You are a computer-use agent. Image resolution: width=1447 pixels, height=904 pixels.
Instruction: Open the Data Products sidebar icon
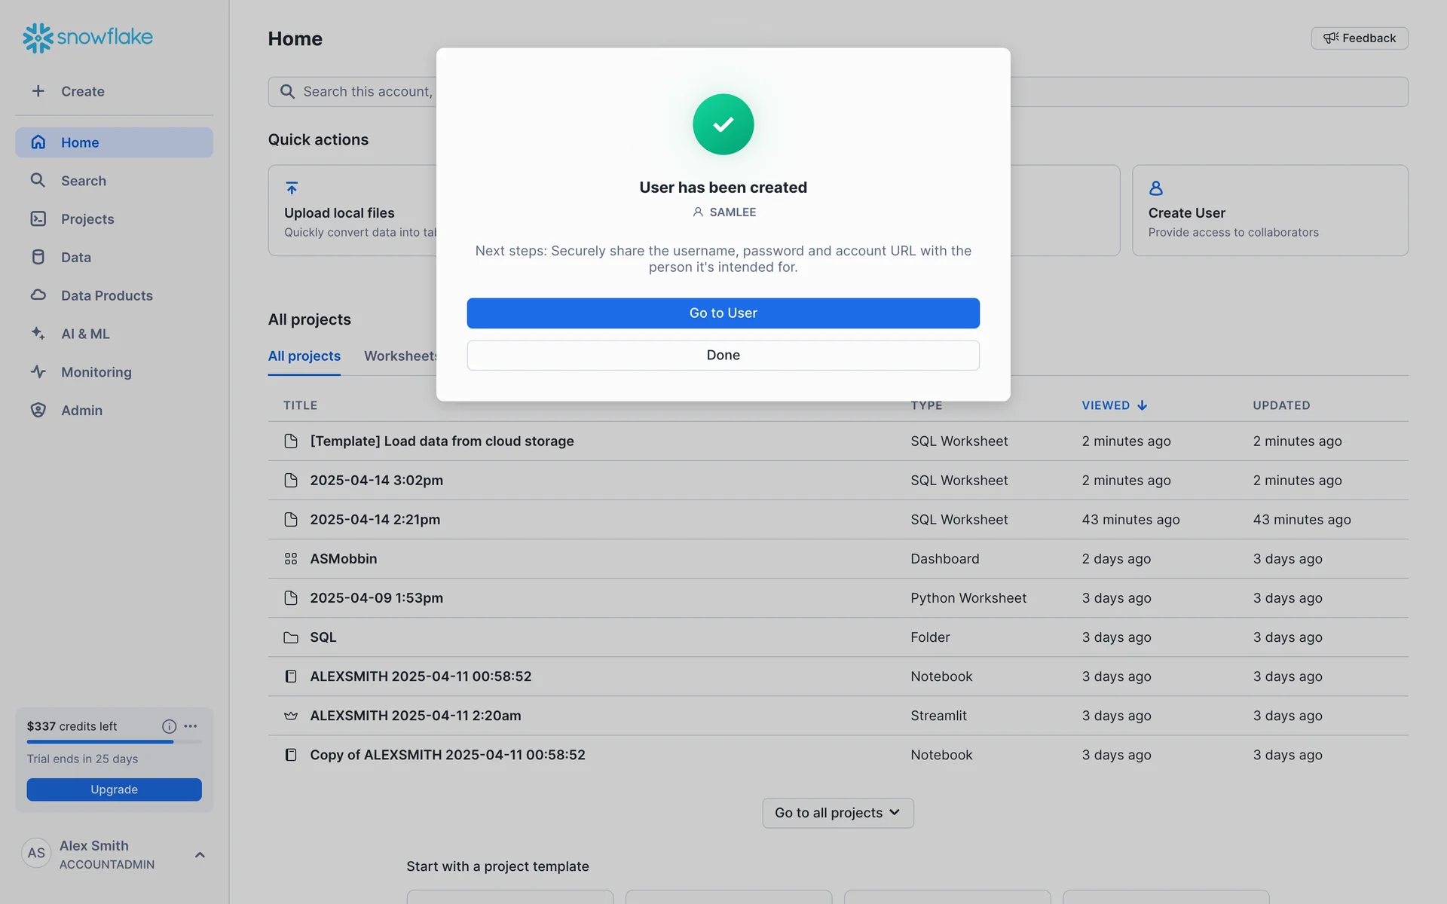38,295
